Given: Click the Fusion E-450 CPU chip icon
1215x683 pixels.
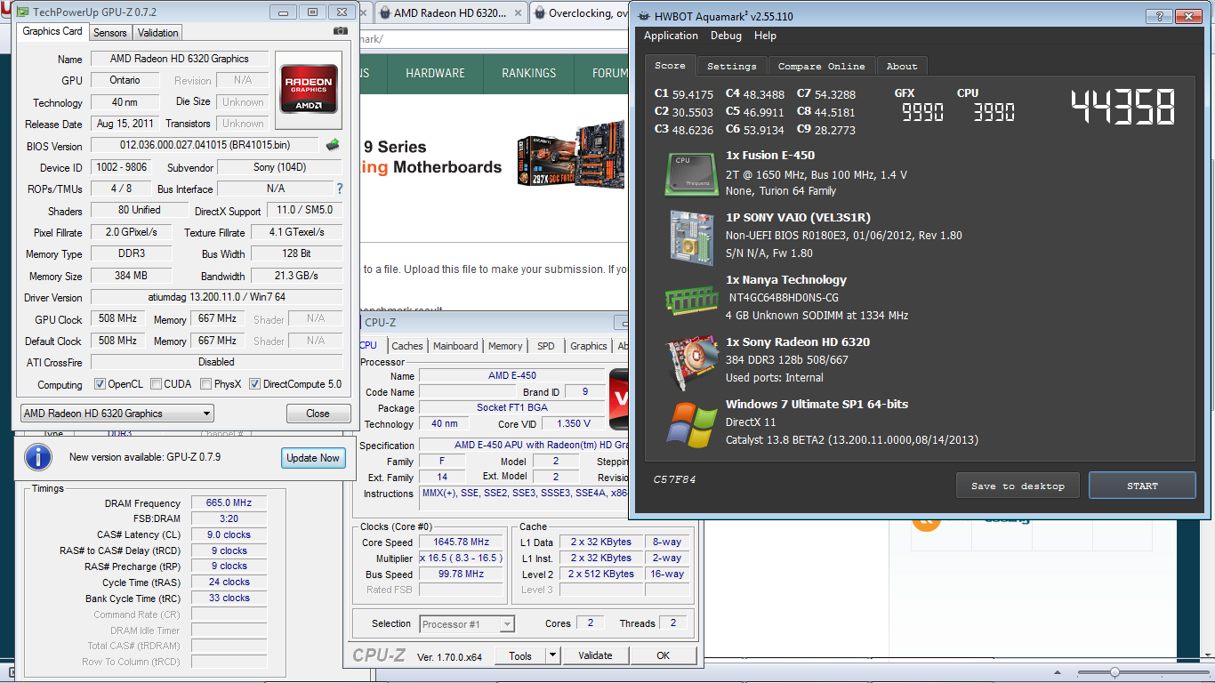Looking at the screenshot, I should pos(691,173).
